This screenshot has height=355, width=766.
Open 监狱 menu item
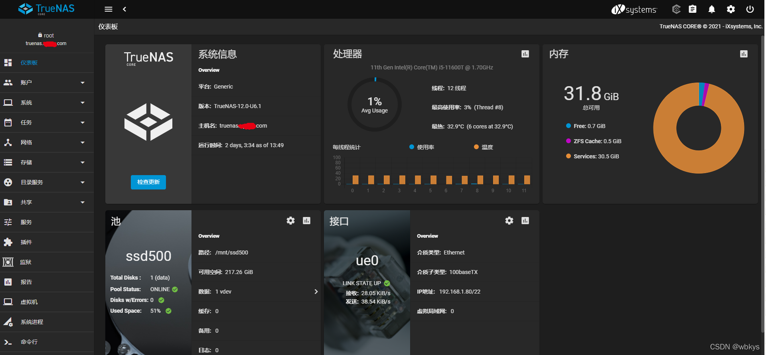coord(47,262)
